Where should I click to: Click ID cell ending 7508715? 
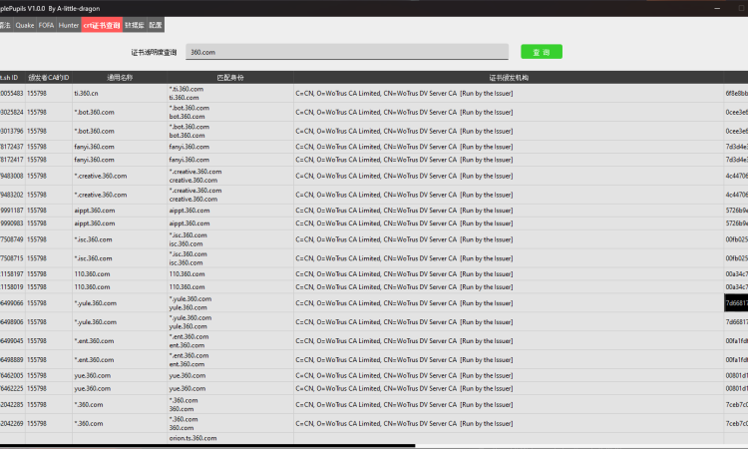12,258
